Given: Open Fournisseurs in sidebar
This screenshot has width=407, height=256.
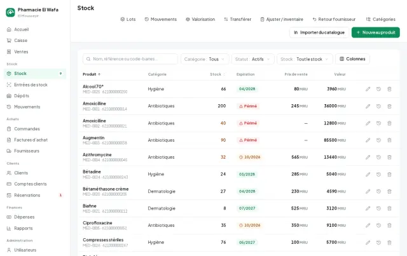Looking at the screenshot, I should pos(35,151).
